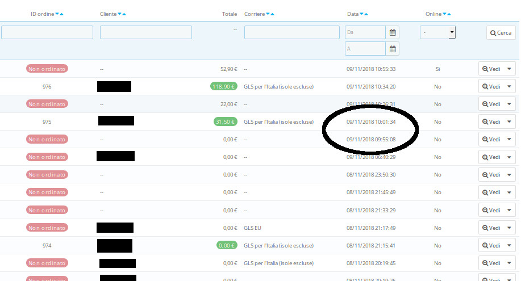Expand actions for cart 08/11/2018 21:45:49
The width and height of the screenshot is (521, 281).
coord(510,192)
